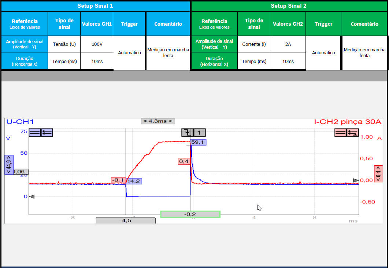The width and height of the screenshot is (389, 268).
Task: Click the blue CH1 horizontal-lines icon
Action: pyautogui.click(x=35, y=133)
